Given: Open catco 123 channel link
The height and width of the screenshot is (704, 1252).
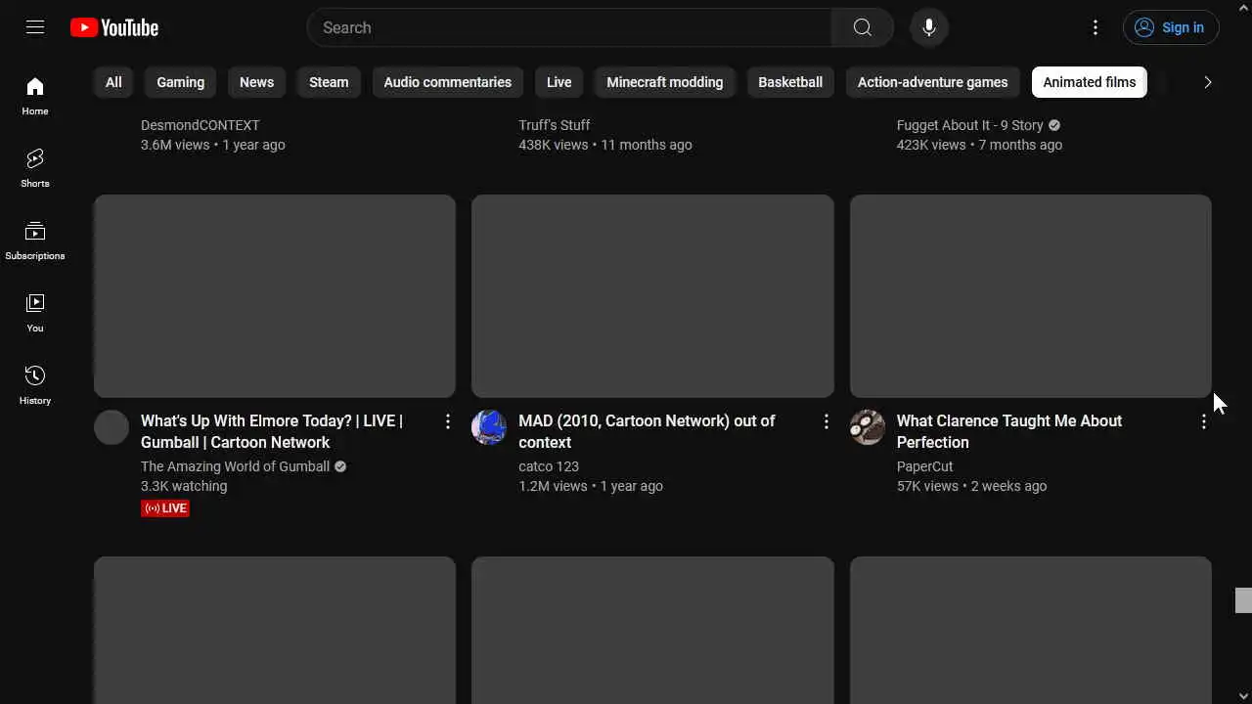Looking at the screenshot, I should [549, 466].
